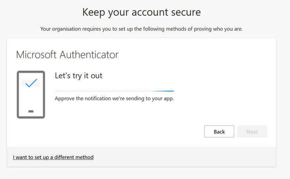The height and width of the screenshot is (179, 290).
Task: Click the loading progress bar
Action: 114,91
